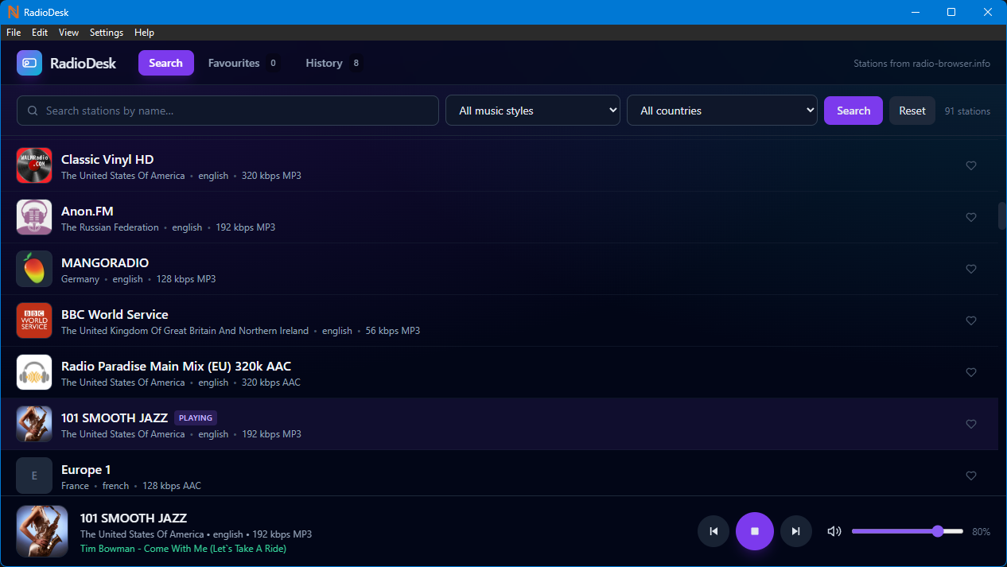This screenshot has height=567, width=1007.
Task: Adjust the volume slider
Action: pyautogui.click(x=908, y=531)
